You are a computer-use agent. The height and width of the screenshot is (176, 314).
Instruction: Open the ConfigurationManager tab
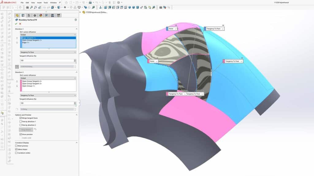tap(29, 15)
